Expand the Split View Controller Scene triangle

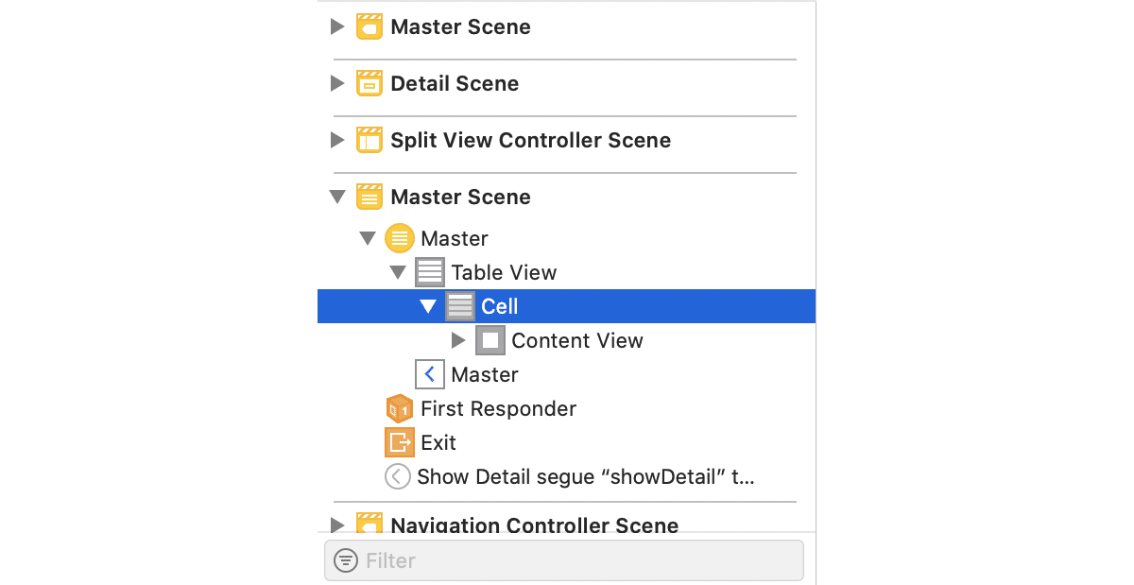pyautogui.click(x=337, y=140)
